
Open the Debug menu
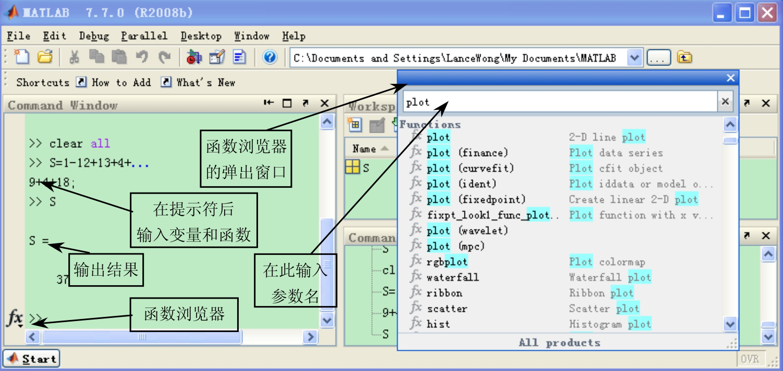94,36
